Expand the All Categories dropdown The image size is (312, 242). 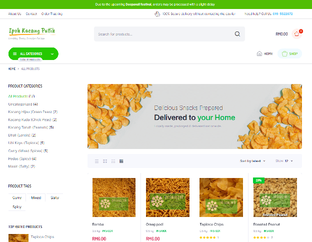click(33, 53)
